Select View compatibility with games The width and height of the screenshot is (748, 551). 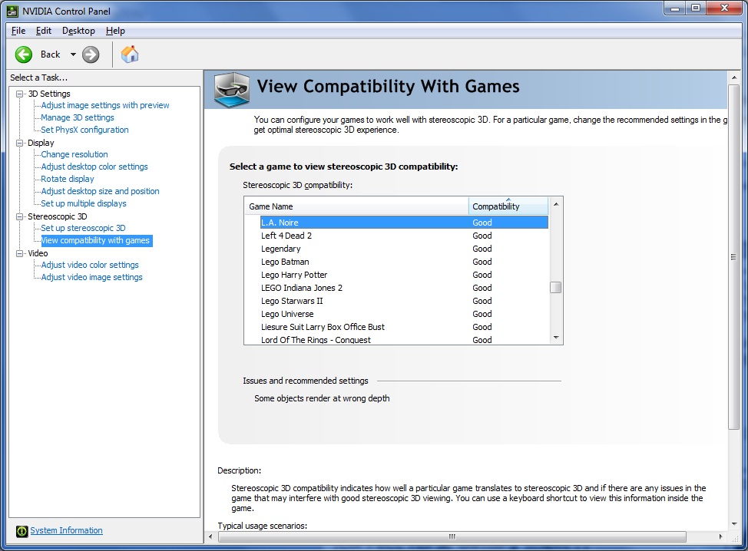click(x=96, y=241)
